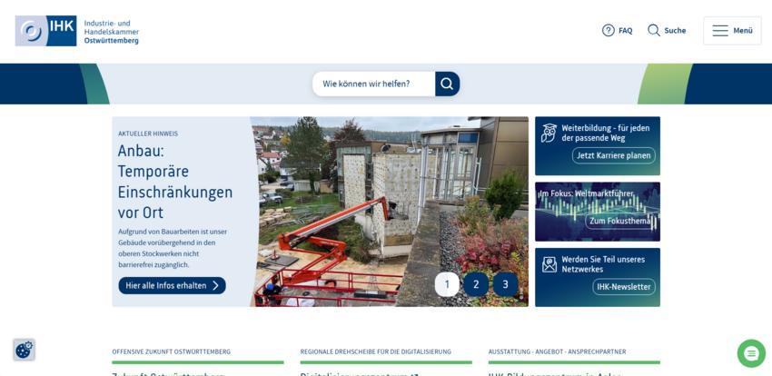Type in the 'Wie können wir helfen?' field
Viewport: 772px width, 376px height.
coord(372,84)
